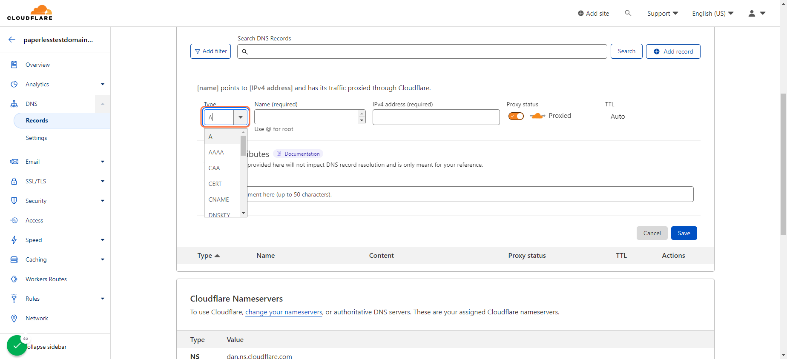Choose CNAME in the record type list

222,199
